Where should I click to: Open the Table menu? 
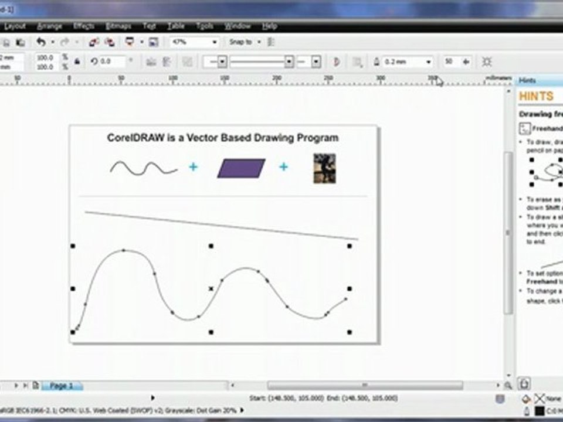(176, 26)
